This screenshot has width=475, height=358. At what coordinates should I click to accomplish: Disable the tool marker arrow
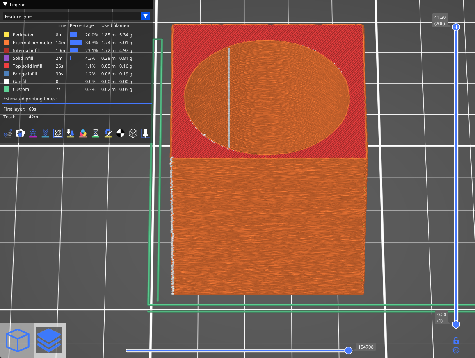[x=146, y=133]
